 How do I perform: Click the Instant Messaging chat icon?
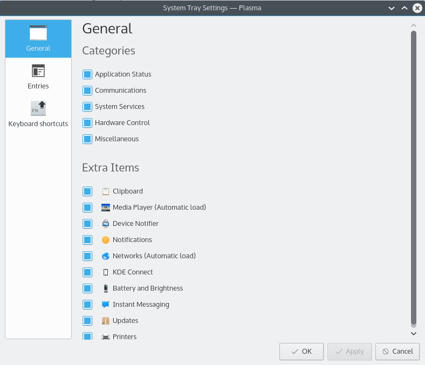(x=105, y=305)
